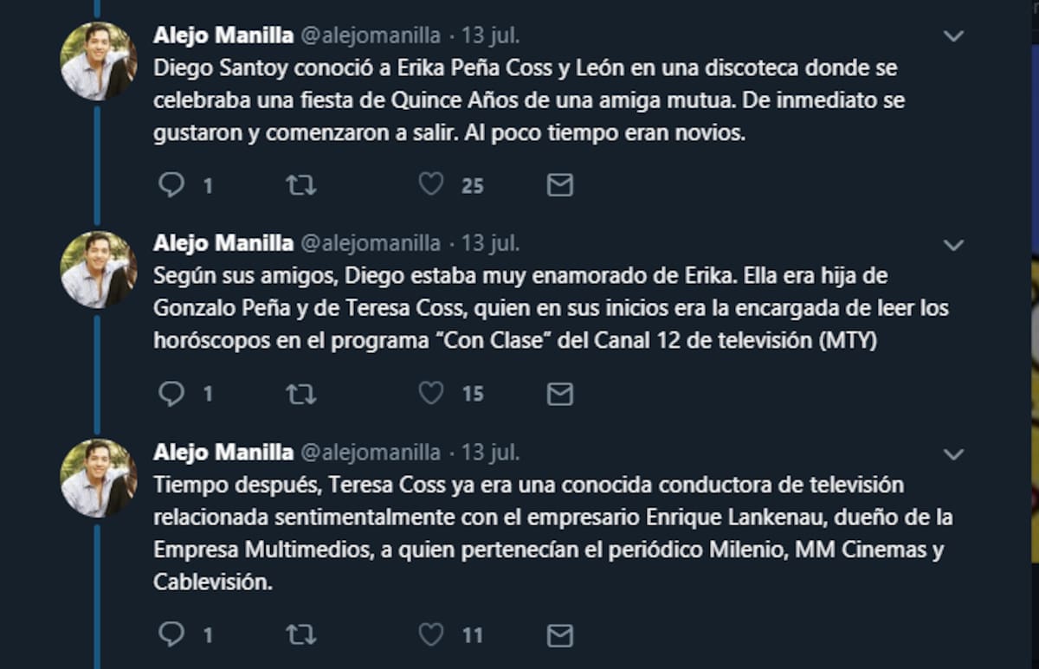
Task: Retweet the Quince Años discoteca tweet
Action: tap(300, 185)
